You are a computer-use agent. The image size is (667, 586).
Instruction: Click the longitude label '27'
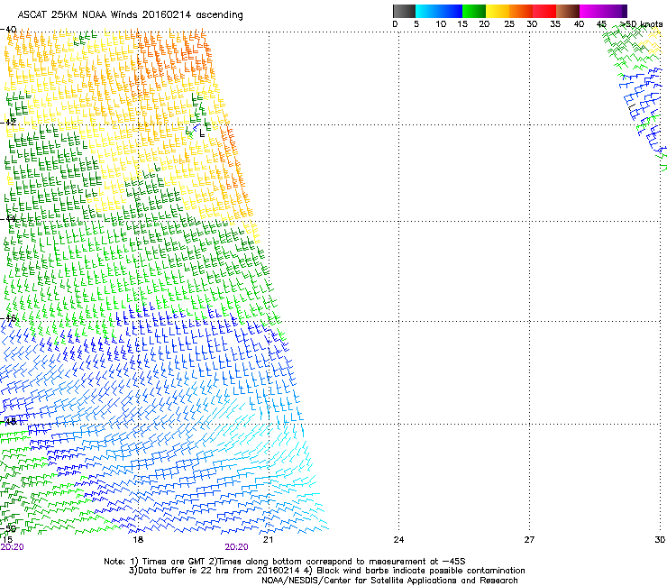pos(529,540)
